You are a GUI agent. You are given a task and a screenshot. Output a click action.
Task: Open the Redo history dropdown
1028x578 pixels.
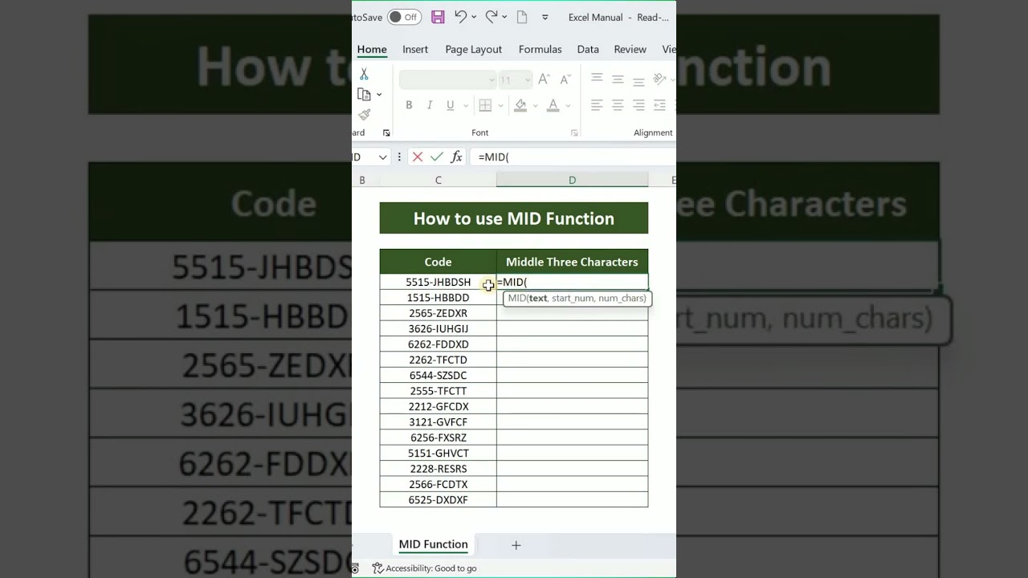(x=504, y=17)
